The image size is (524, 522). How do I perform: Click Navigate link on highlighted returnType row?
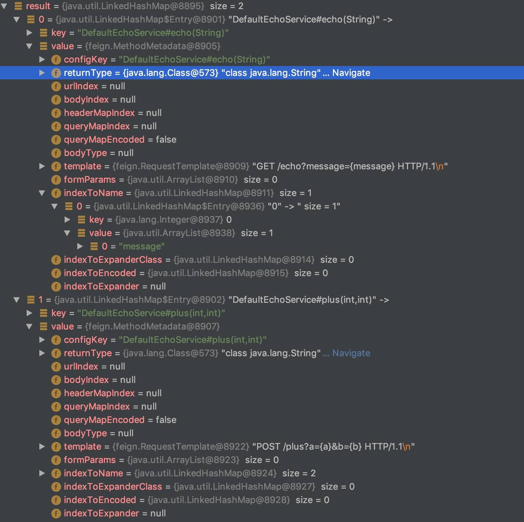351,73
